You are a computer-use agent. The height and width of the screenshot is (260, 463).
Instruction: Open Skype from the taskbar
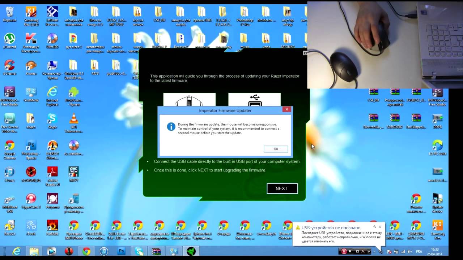[x=139, y=251]
